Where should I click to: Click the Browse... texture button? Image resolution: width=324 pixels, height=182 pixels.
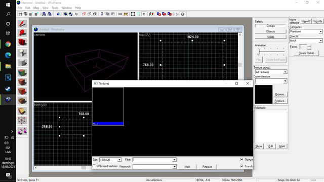coord(280,95)
